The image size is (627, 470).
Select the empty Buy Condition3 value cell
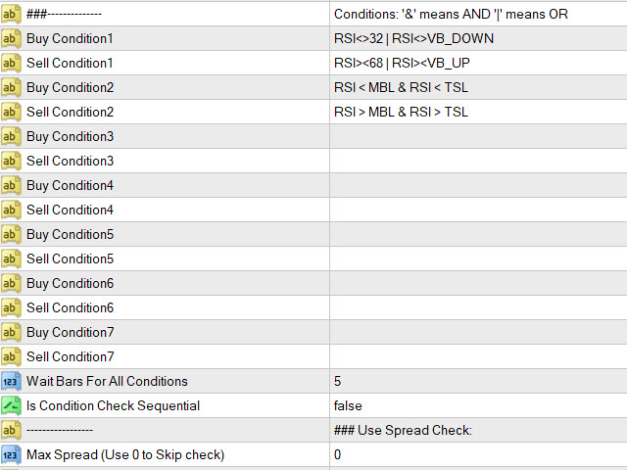[x=477, y=136]
